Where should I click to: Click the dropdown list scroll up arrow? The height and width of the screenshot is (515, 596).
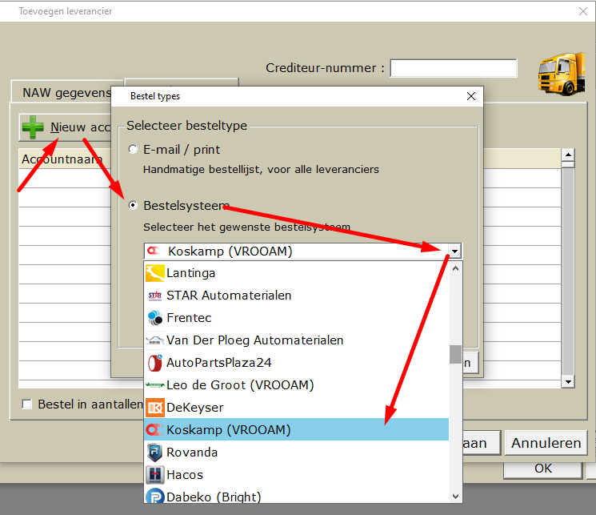[x=456, y=269]
